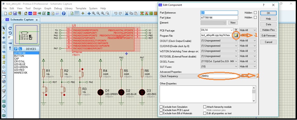The height and width of the screenshot is (120, 297).
Task: Open the Template menu
Action: pyautogui.click(x=81, y=8)
